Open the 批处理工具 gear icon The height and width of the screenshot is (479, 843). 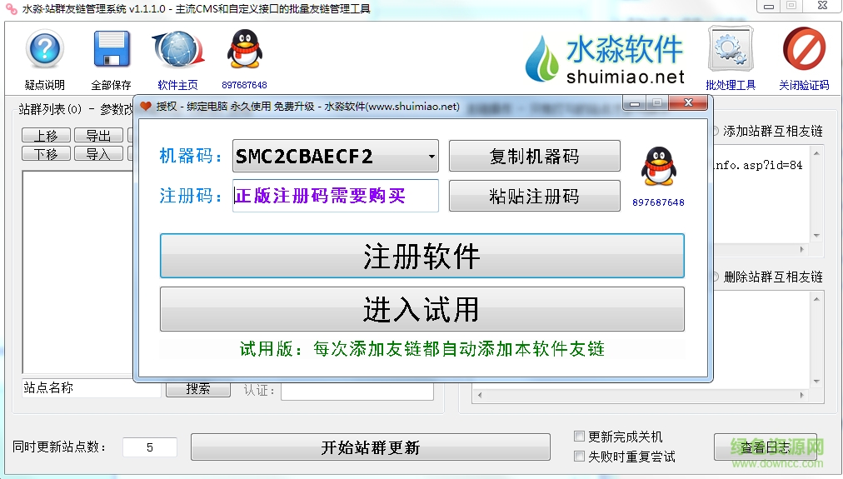[730, 49]
